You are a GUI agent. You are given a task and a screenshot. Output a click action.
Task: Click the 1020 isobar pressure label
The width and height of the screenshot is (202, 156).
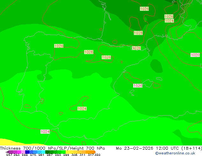(195, 55)
